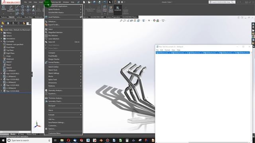
Task: Switch to the Sheet Metal tab
Action: pos(28,17)
